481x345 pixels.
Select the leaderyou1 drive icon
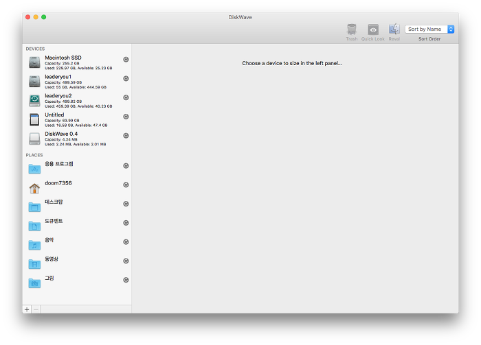(x=34, y=81)
